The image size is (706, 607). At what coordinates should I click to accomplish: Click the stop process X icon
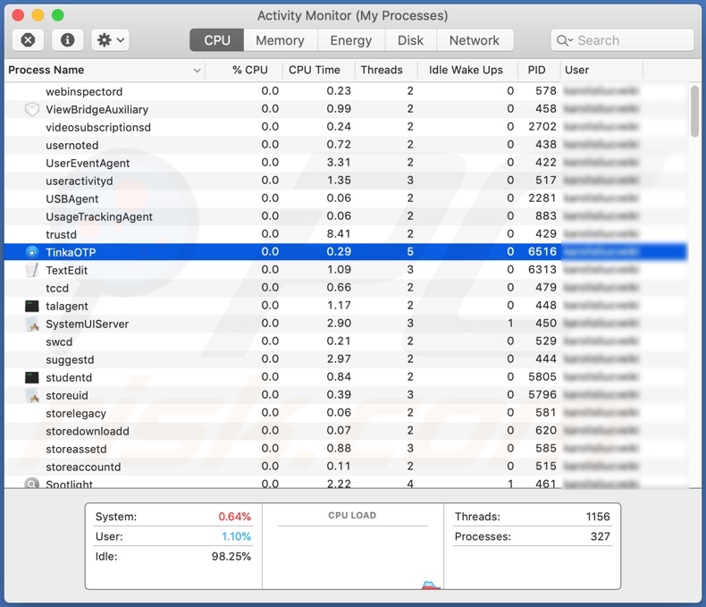[28, 40]
